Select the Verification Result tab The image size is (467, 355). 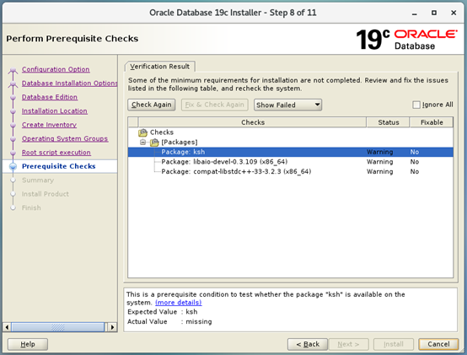pos(160,67)
